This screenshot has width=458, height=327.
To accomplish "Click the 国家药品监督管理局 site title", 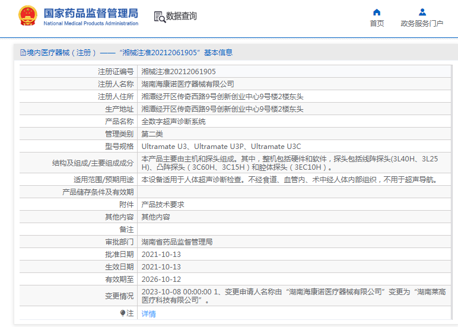I will pos(91,12).
